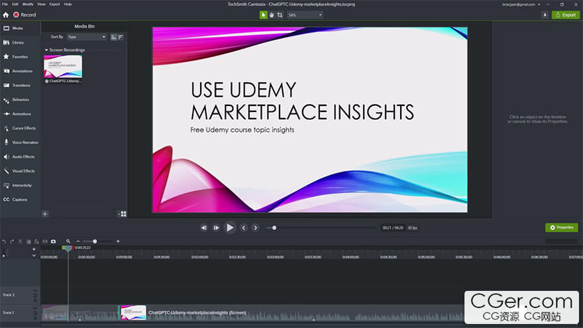Expand the timeline marker and quiz tracks
Viewport: 583px width, 328px height.
pyautogui.click(x=34, y=256)
